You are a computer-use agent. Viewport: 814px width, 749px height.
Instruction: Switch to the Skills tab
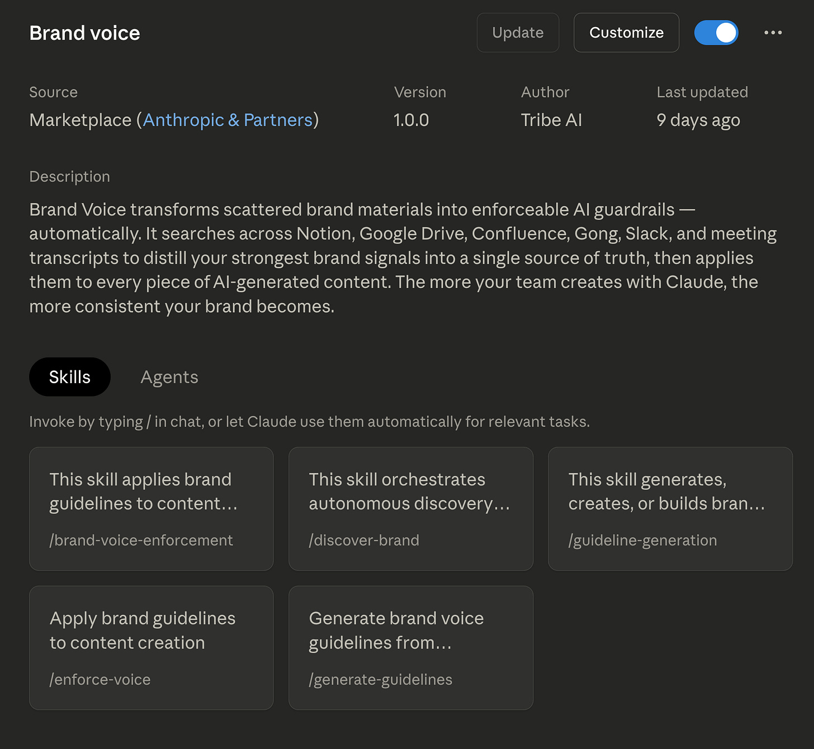[x=70, y=377]
